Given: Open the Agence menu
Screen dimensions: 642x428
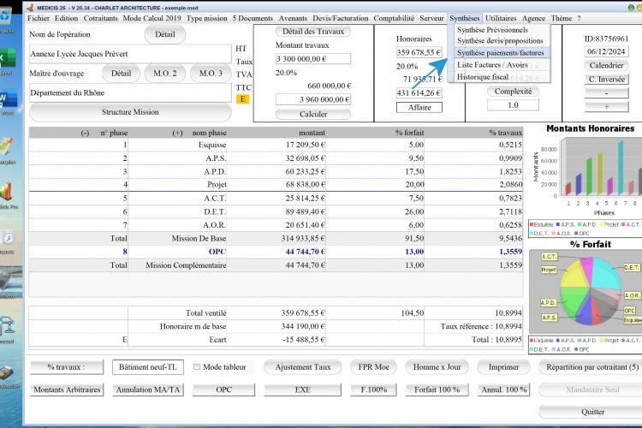Looking at the screenshot, I should [533, 19].
